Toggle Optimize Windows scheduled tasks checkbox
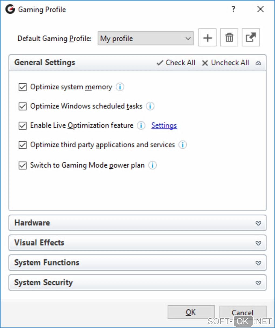 tap(23, 106)
